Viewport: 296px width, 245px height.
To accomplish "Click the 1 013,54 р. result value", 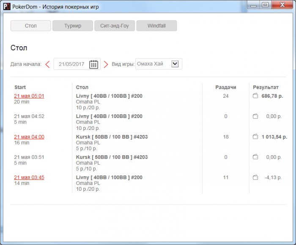I will 274,137.
